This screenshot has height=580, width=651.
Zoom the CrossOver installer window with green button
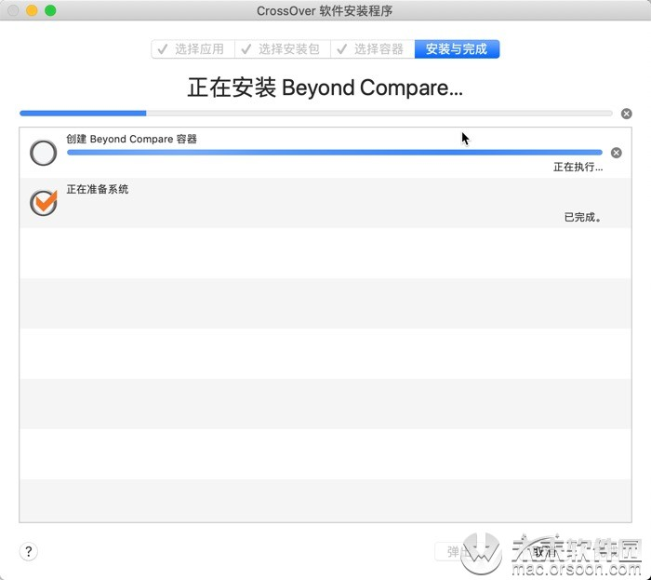(50, 10)
